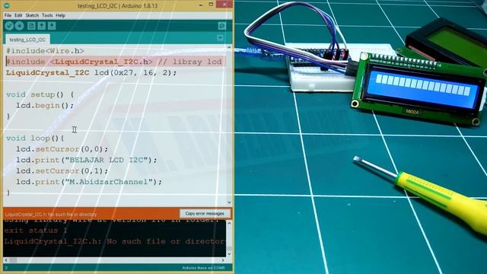Click console horizontal scroll left arrow
The width and height of the screenshot is (487, 274).
(6, 260)
